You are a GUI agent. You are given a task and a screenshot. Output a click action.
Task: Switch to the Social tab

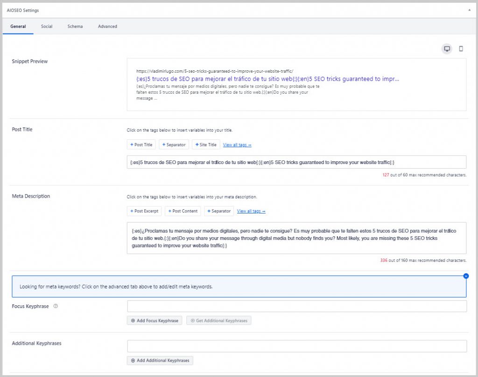(47, 27)
